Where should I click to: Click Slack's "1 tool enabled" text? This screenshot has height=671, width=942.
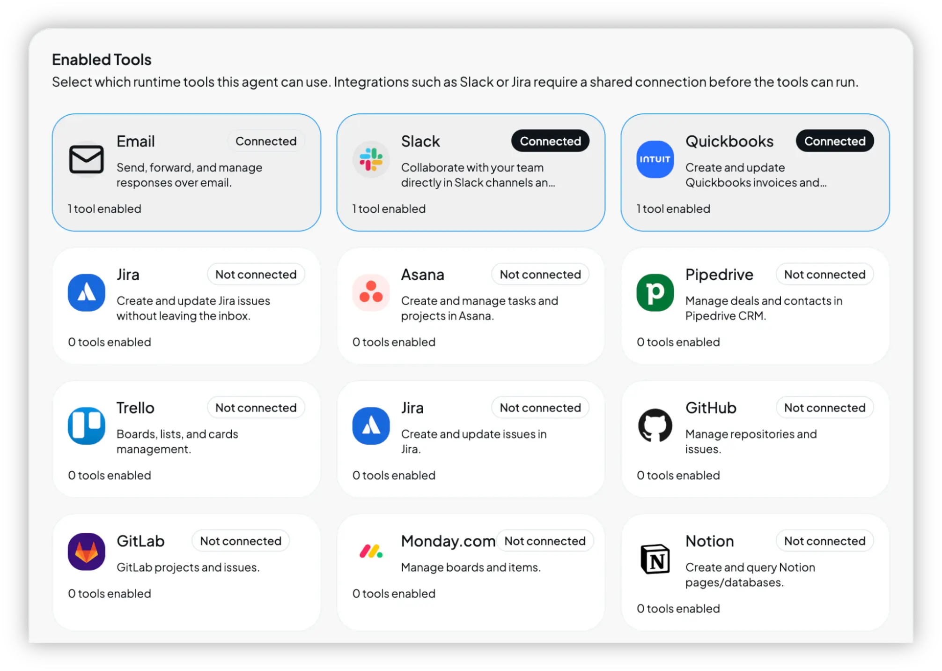click(389, 209)
